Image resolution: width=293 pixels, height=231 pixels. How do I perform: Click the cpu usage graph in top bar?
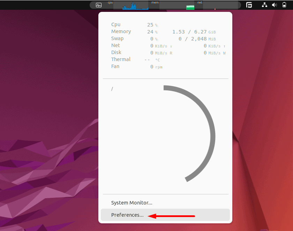[131, 6]
